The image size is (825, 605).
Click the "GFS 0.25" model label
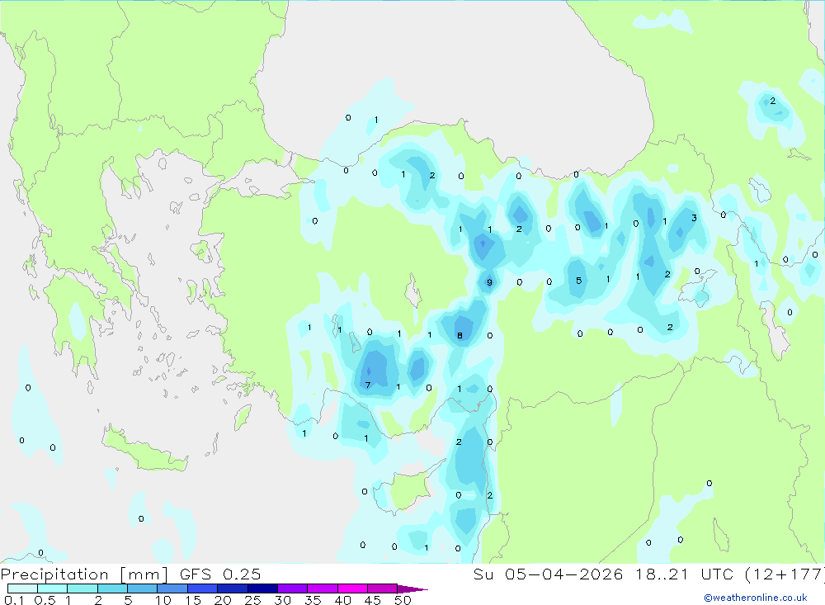point(220,574)
